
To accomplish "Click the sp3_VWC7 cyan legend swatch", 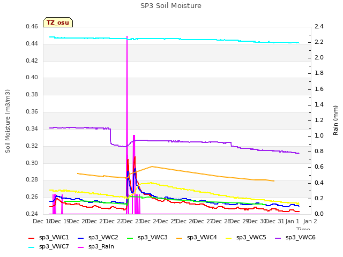I will pos(32,247).
